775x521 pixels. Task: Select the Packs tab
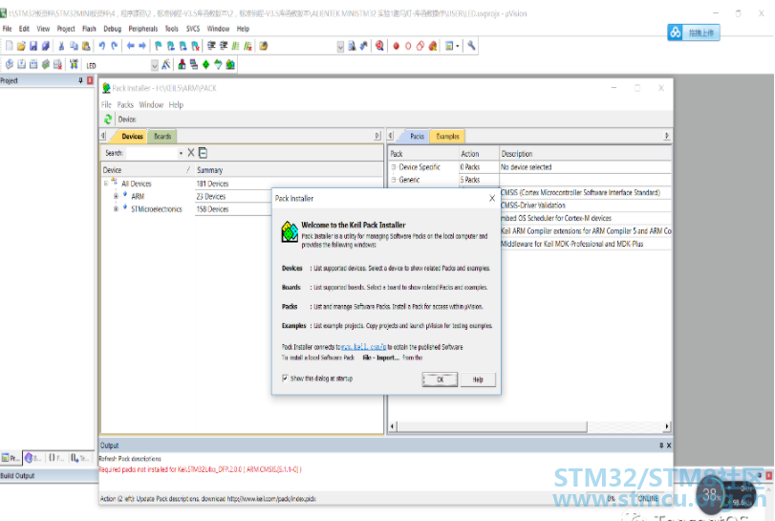pyautogui.click(x=417, y=137)
